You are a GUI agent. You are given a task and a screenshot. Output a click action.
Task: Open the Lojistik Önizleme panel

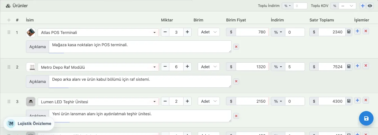point(29,124)
